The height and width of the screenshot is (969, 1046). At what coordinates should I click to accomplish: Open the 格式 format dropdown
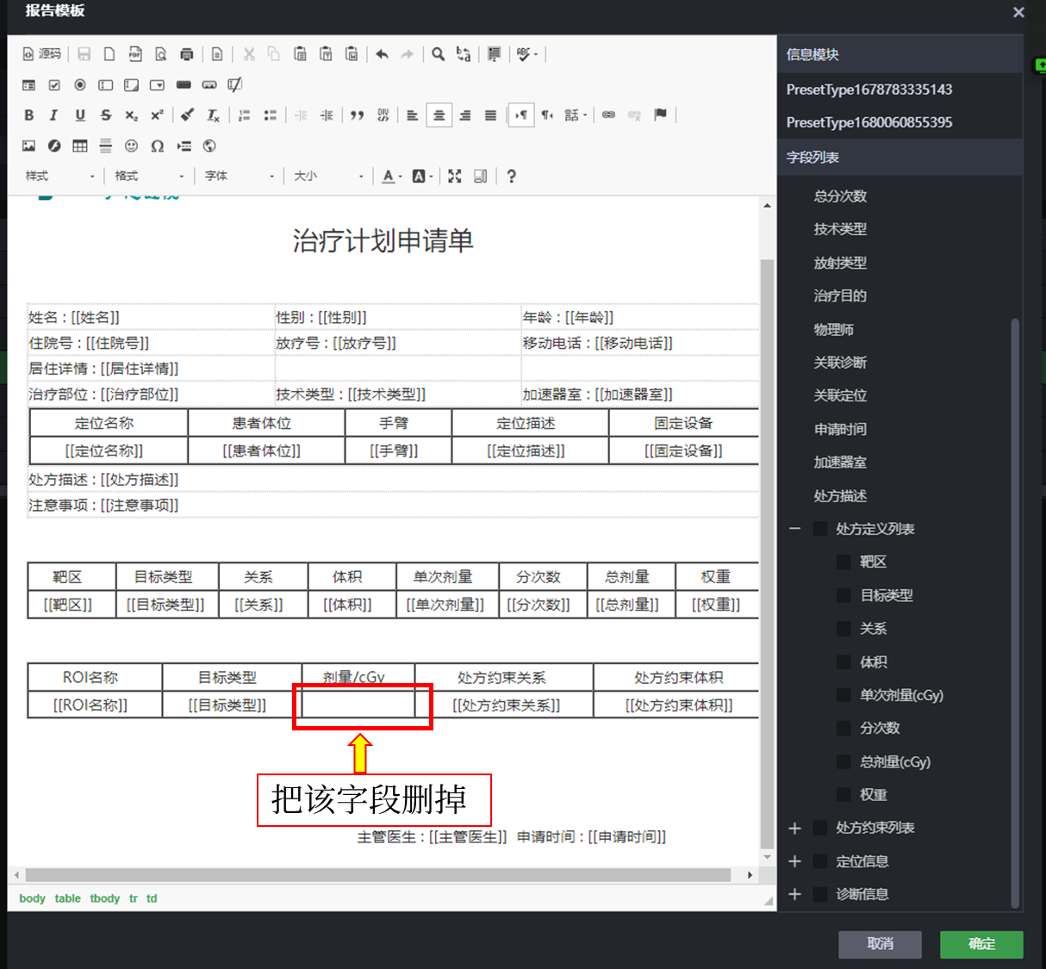[x=150, y=176]
